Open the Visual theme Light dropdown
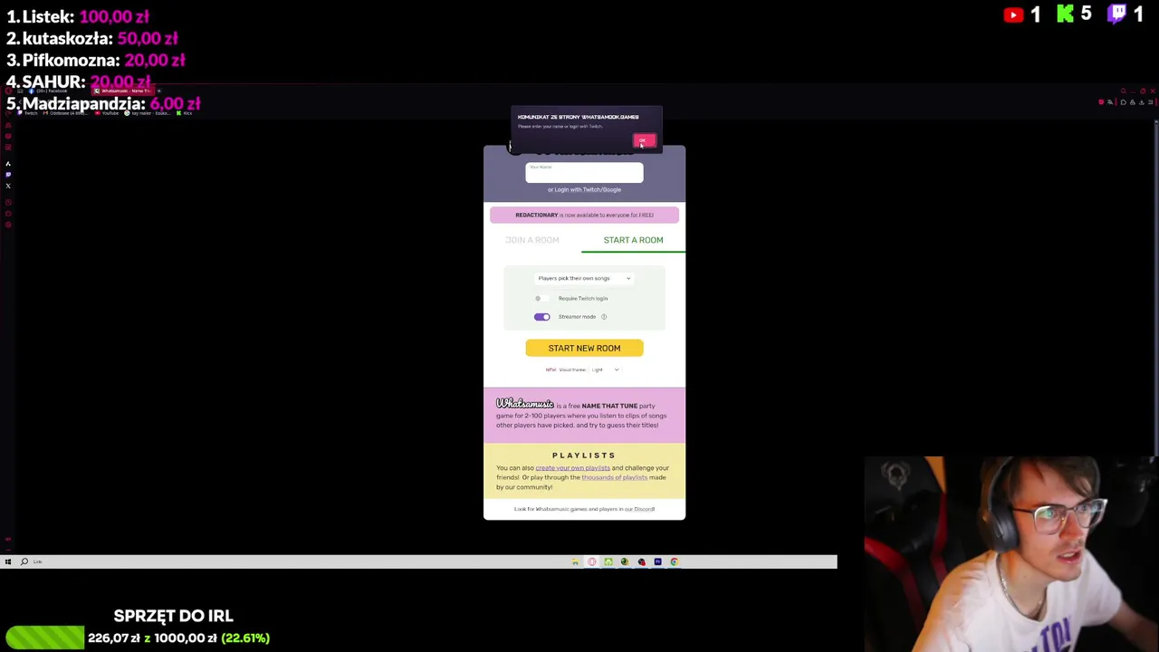The width and height of the screenshot is (1159, 652). click(605, 369)
